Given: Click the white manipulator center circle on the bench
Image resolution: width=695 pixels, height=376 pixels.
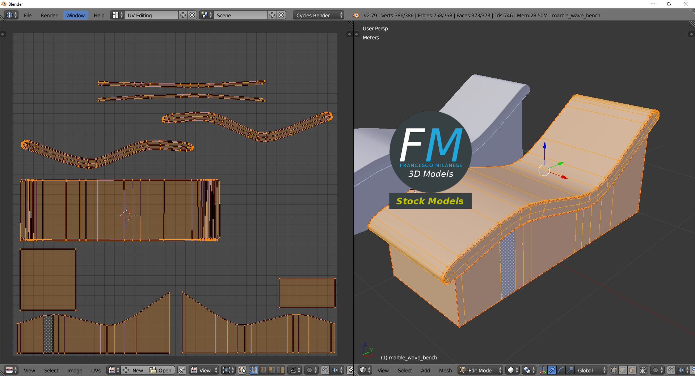Looking at the screenshot, I should [544, 170].
